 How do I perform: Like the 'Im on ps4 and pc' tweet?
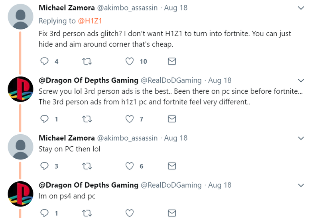point(129,213)
